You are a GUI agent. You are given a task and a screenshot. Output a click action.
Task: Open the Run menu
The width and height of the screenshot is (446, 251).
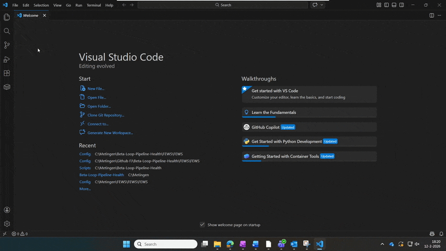tap(79, 5)
